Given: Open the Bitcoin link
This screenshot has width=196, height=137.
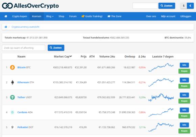Looking at the screenshot, I should point(22,67).
